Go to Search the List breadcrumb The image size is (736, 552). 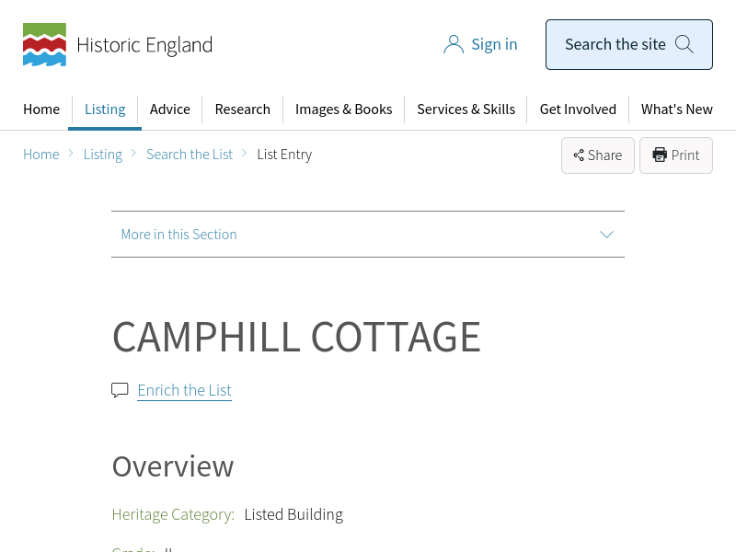click(x=190, y=155)
